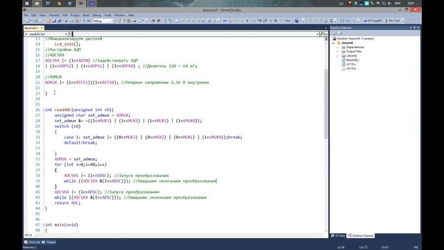The image size is (444, 250).
Task: Click the Cut scissors icon
Action: click(66, 21)
